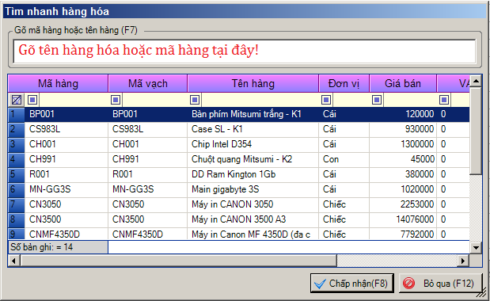Image resolution: width=490 pixels, height=301 pixels.
Task: Sort by the Tên hàng column header
Action: click(x=253, y=83)
